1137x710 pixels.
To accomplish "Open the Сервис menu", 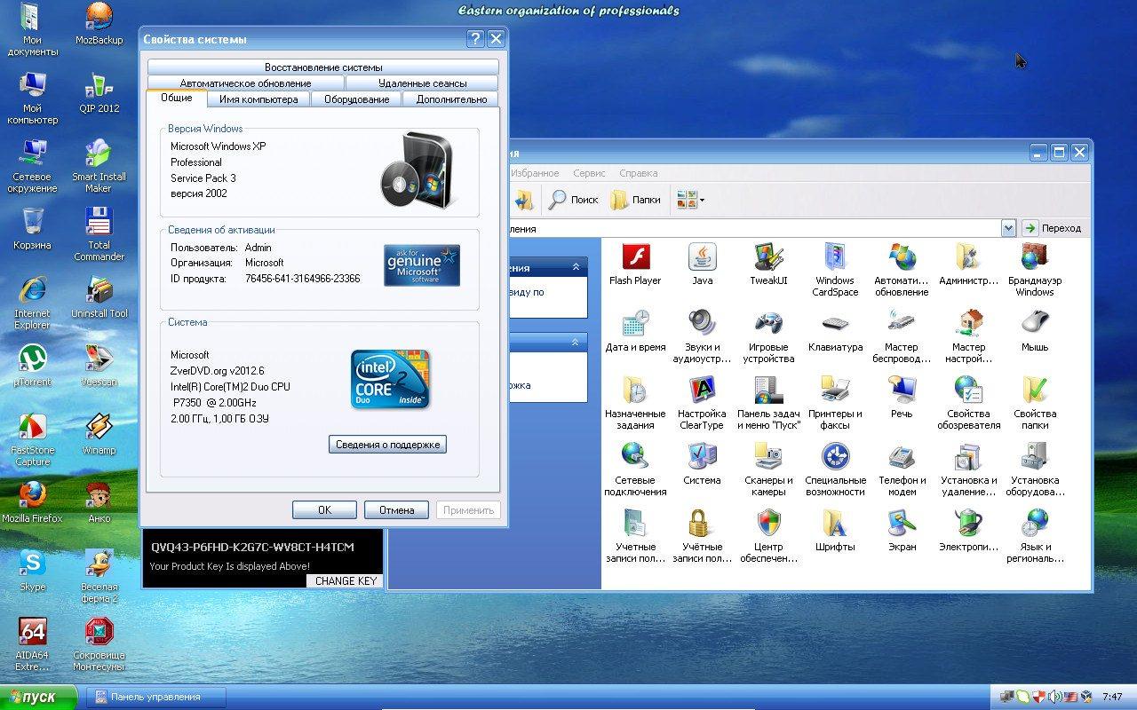I will 589,173.
